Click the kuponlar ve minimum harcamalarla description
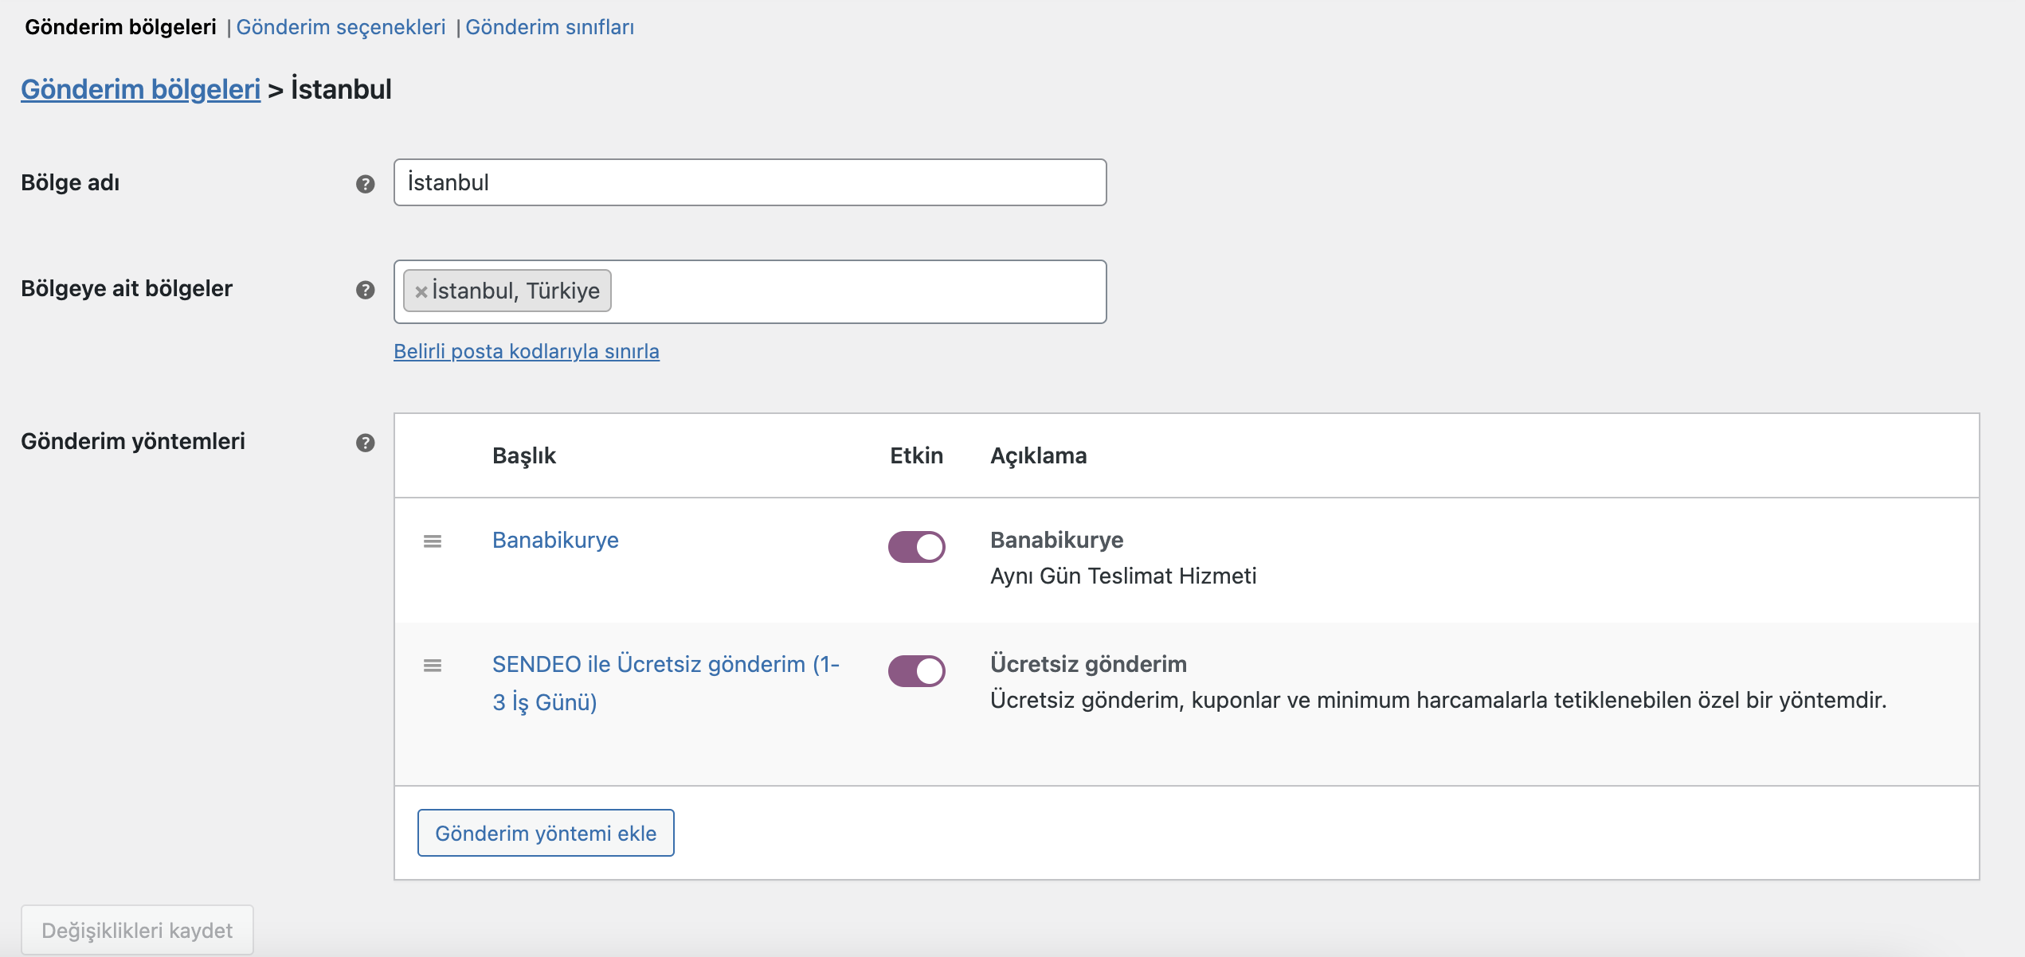 pos(1439,700)
